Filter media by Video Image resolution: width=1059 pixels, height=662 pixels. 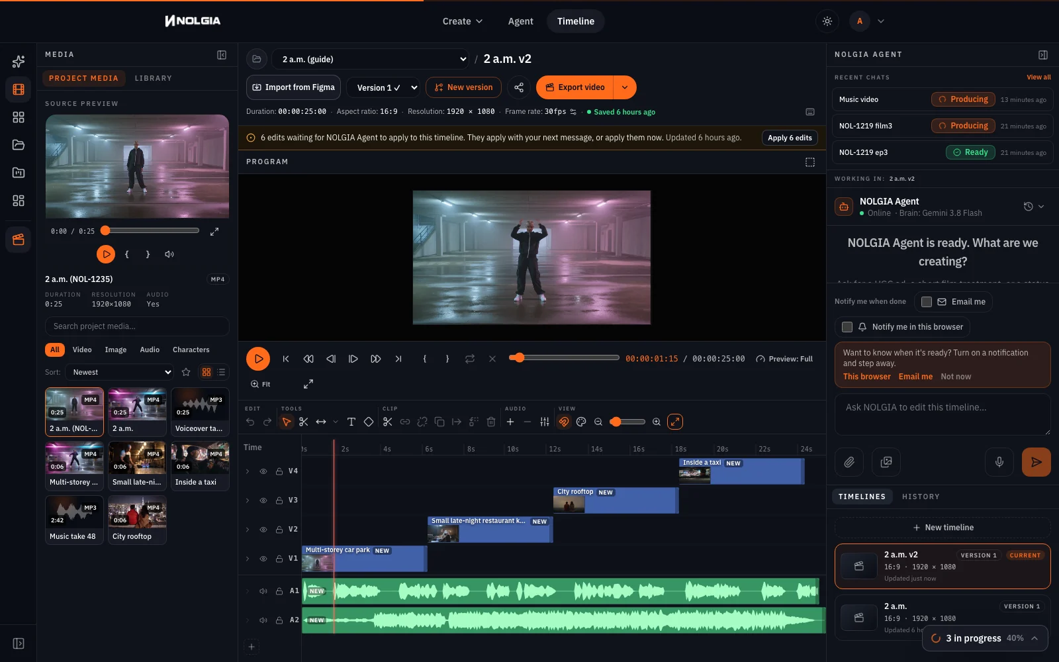[x=82, y=350]
